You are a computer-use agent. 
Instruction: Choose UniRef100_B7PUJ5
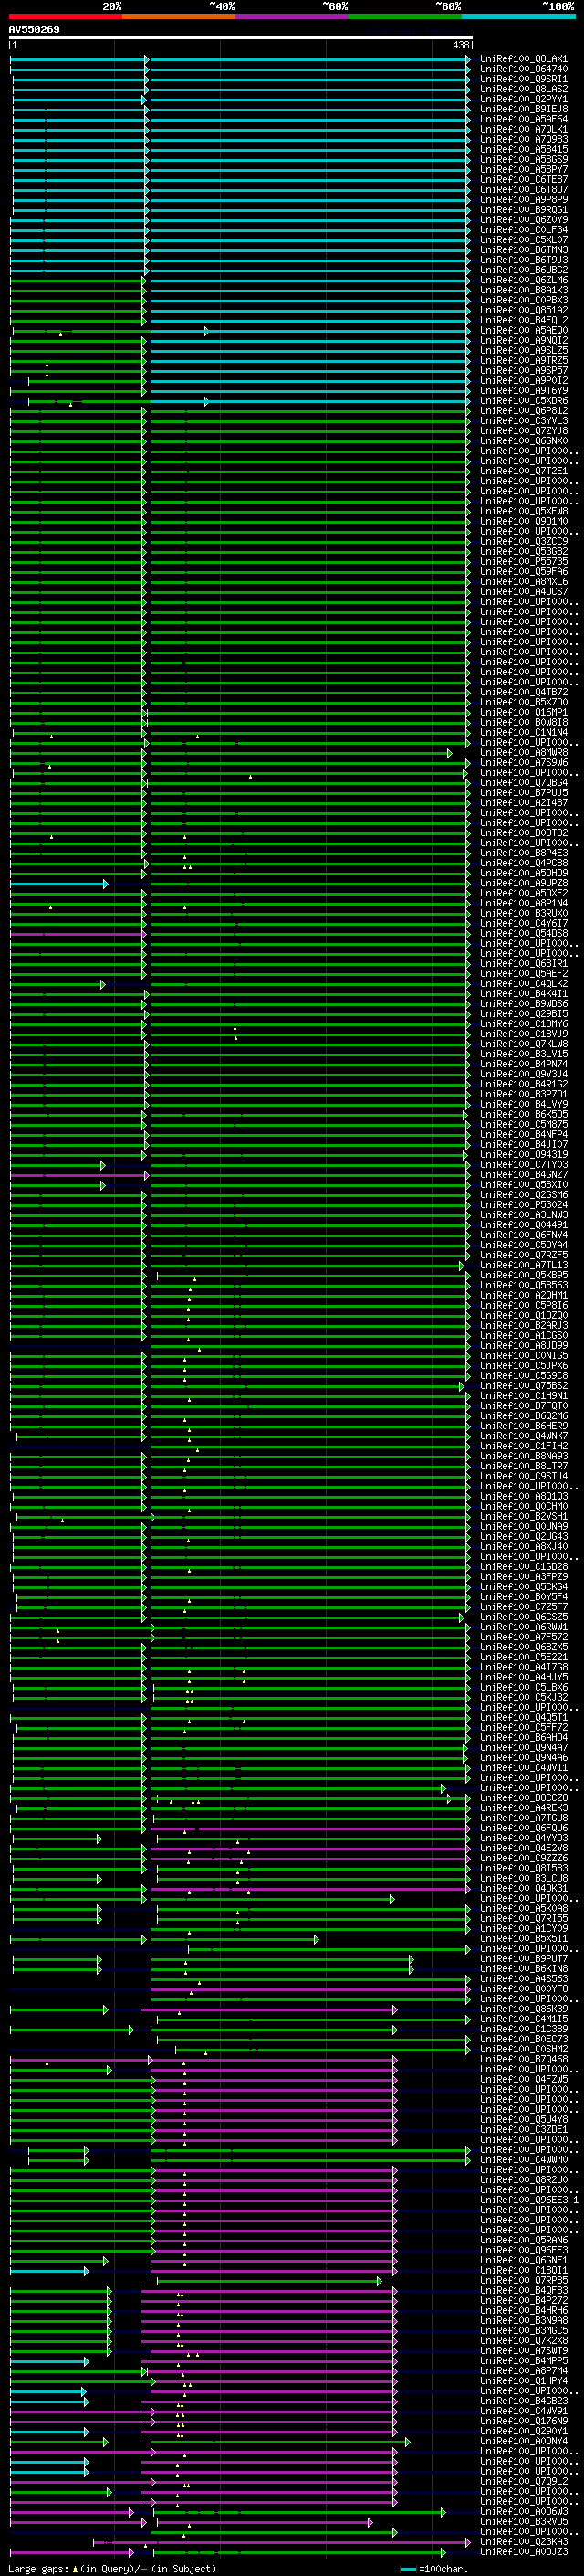pos(523,792)
